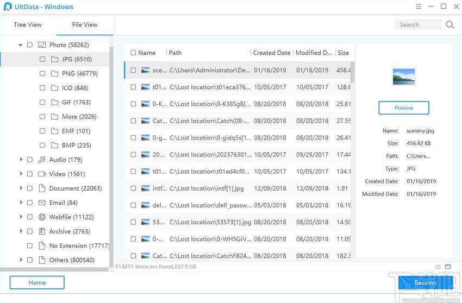Check the Document (22063) checkbox

coord(30,188)
